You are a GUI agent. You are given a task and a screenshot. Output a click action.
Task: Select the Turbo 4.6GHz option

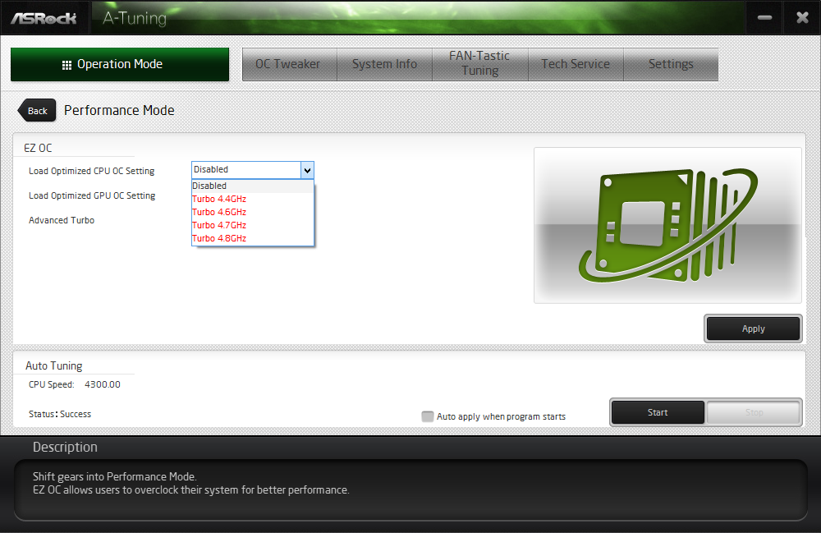point(252,212)
